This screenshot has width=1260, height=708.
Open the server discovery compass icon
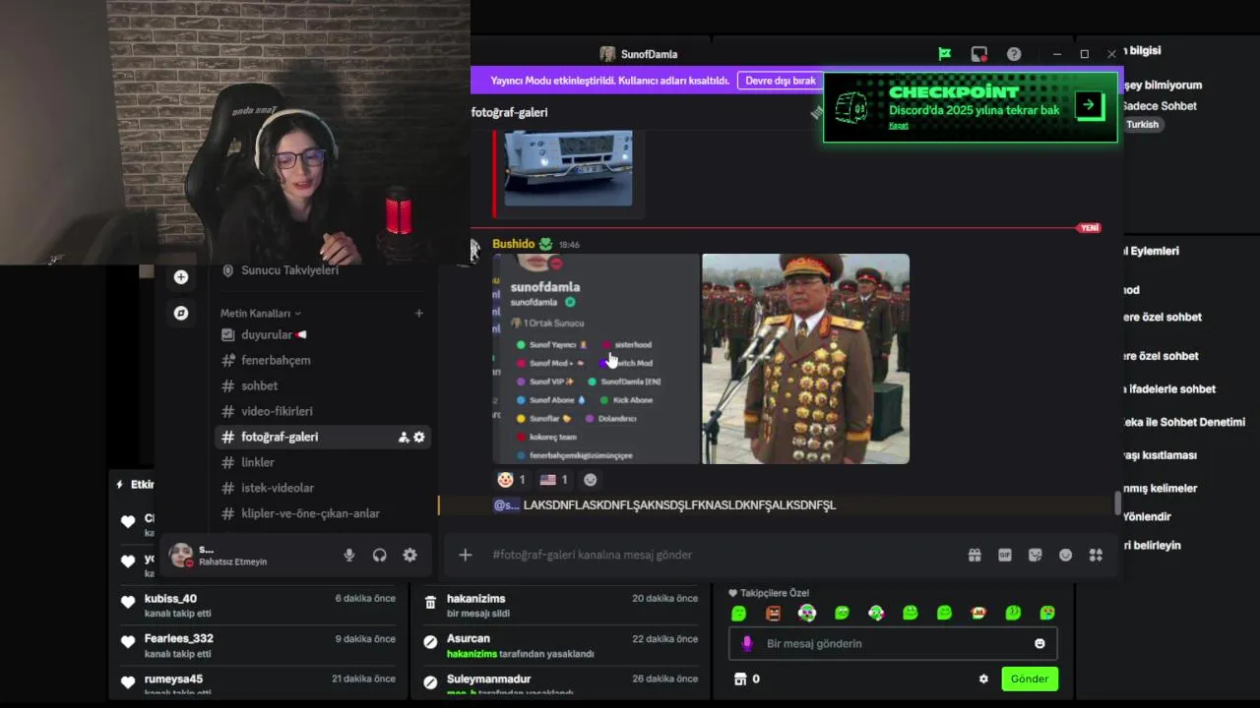(181, 313)
